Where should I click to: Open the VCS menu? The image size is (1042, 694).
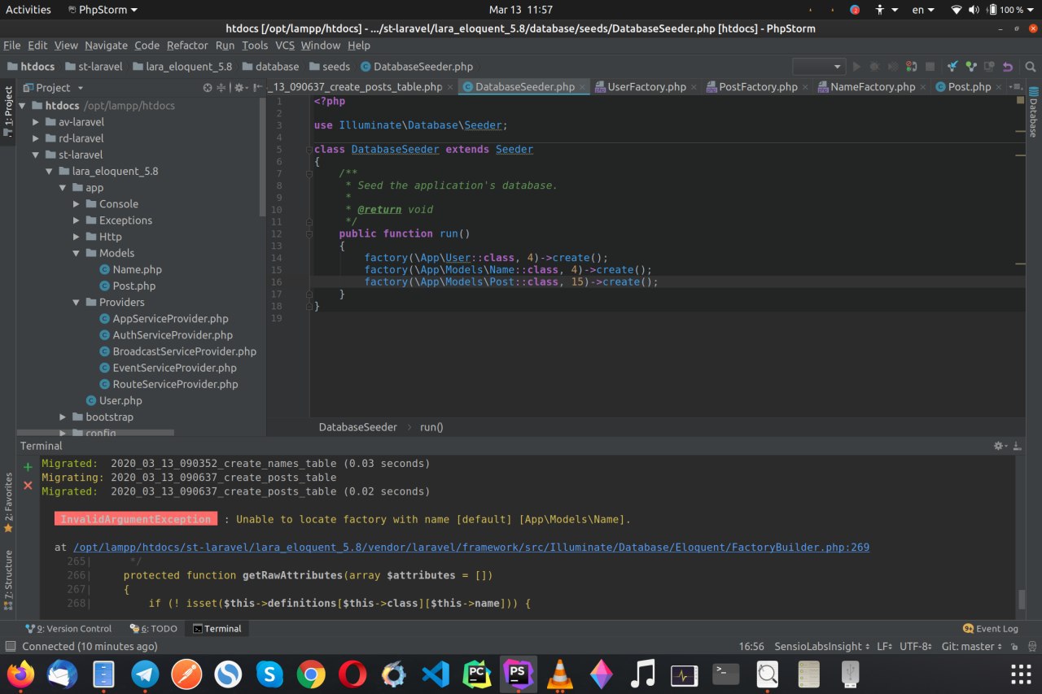click(x=285, y=46)
